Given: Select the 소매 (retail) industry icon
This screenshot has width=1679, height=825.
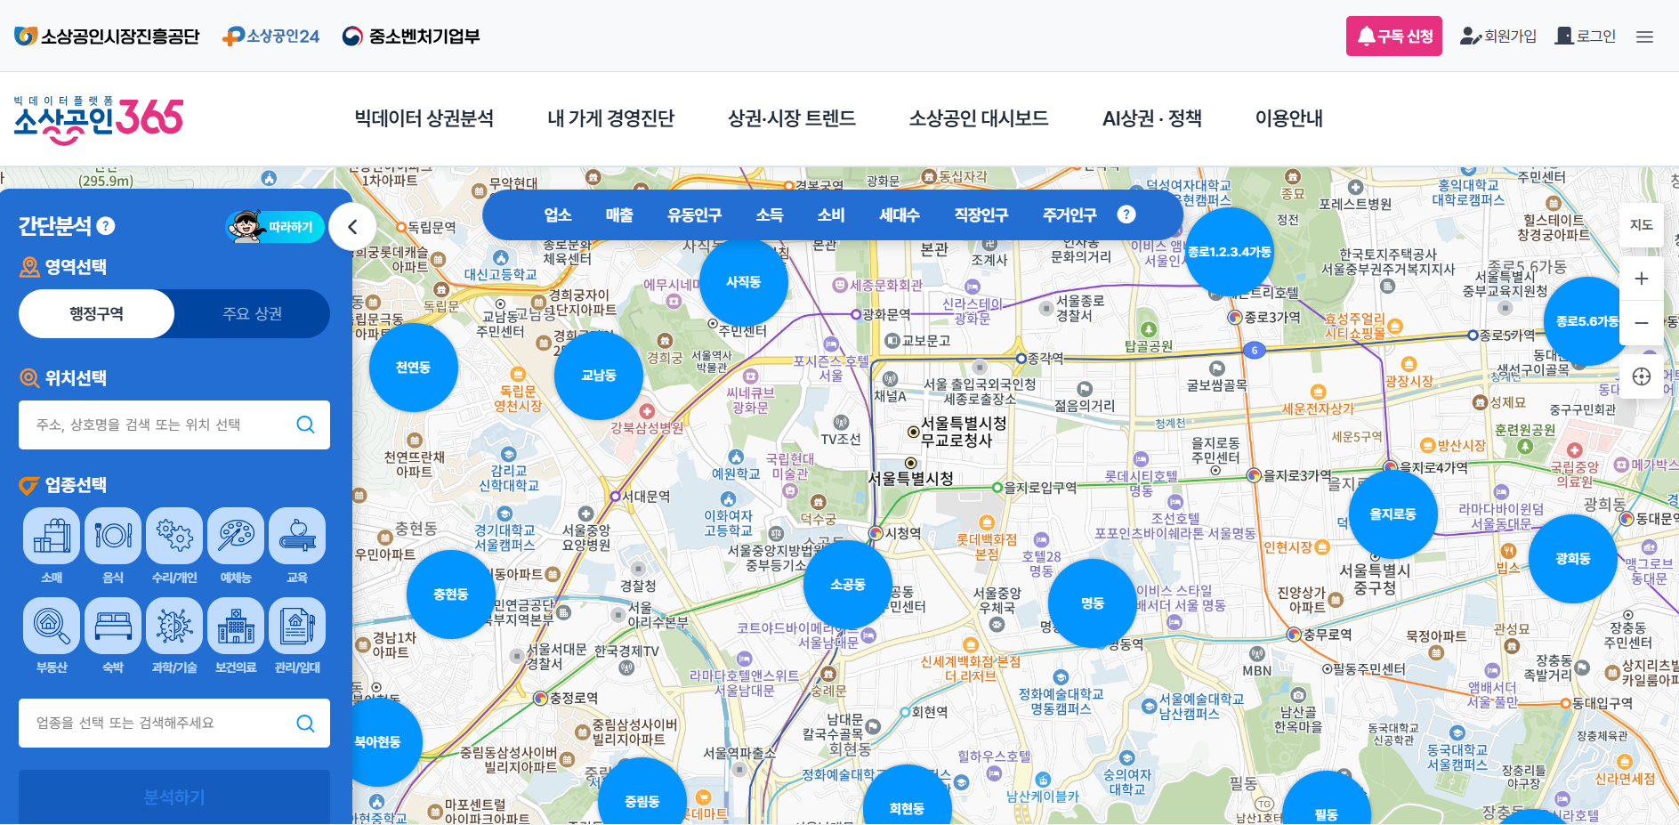Looking at the screenshot, I should tap(52, 536).
